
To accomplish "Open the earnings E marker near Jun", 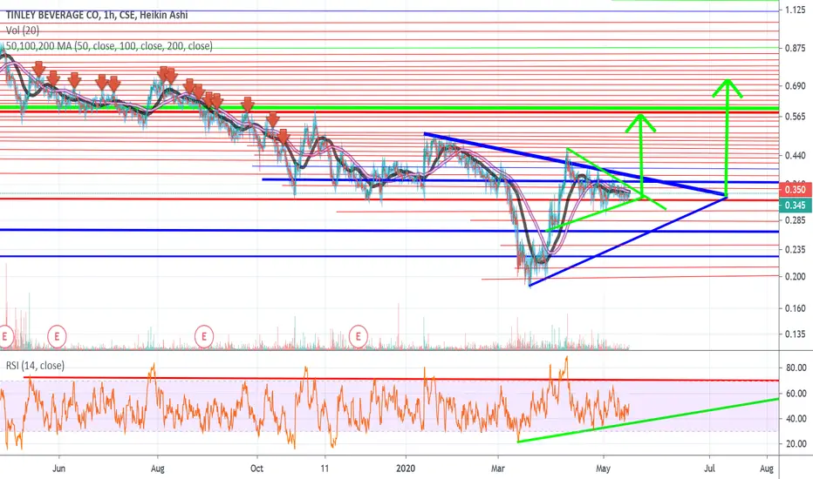I will (57, 336).
